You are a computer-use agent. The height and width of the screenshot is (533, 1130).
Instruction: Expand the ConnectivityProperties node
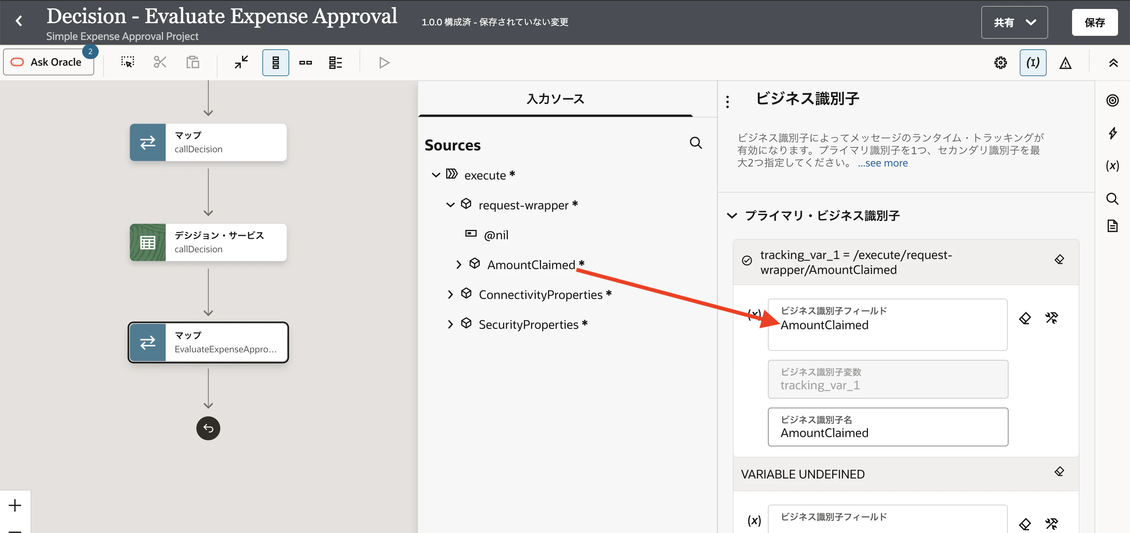(450, 294)
